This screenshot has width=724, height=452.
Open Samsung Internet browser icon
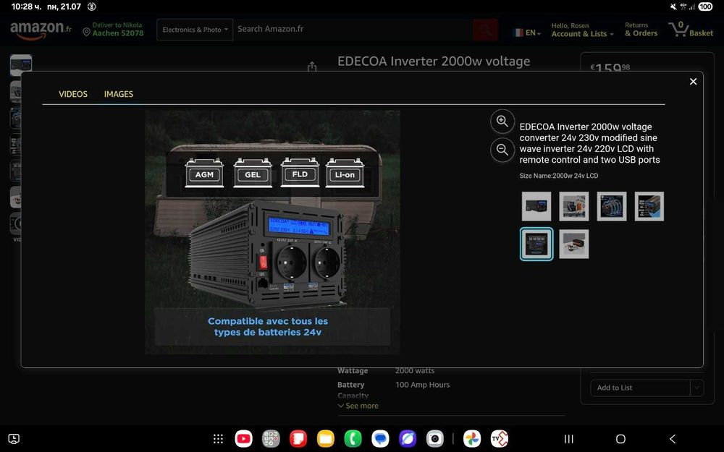click(x=408, y=439)
